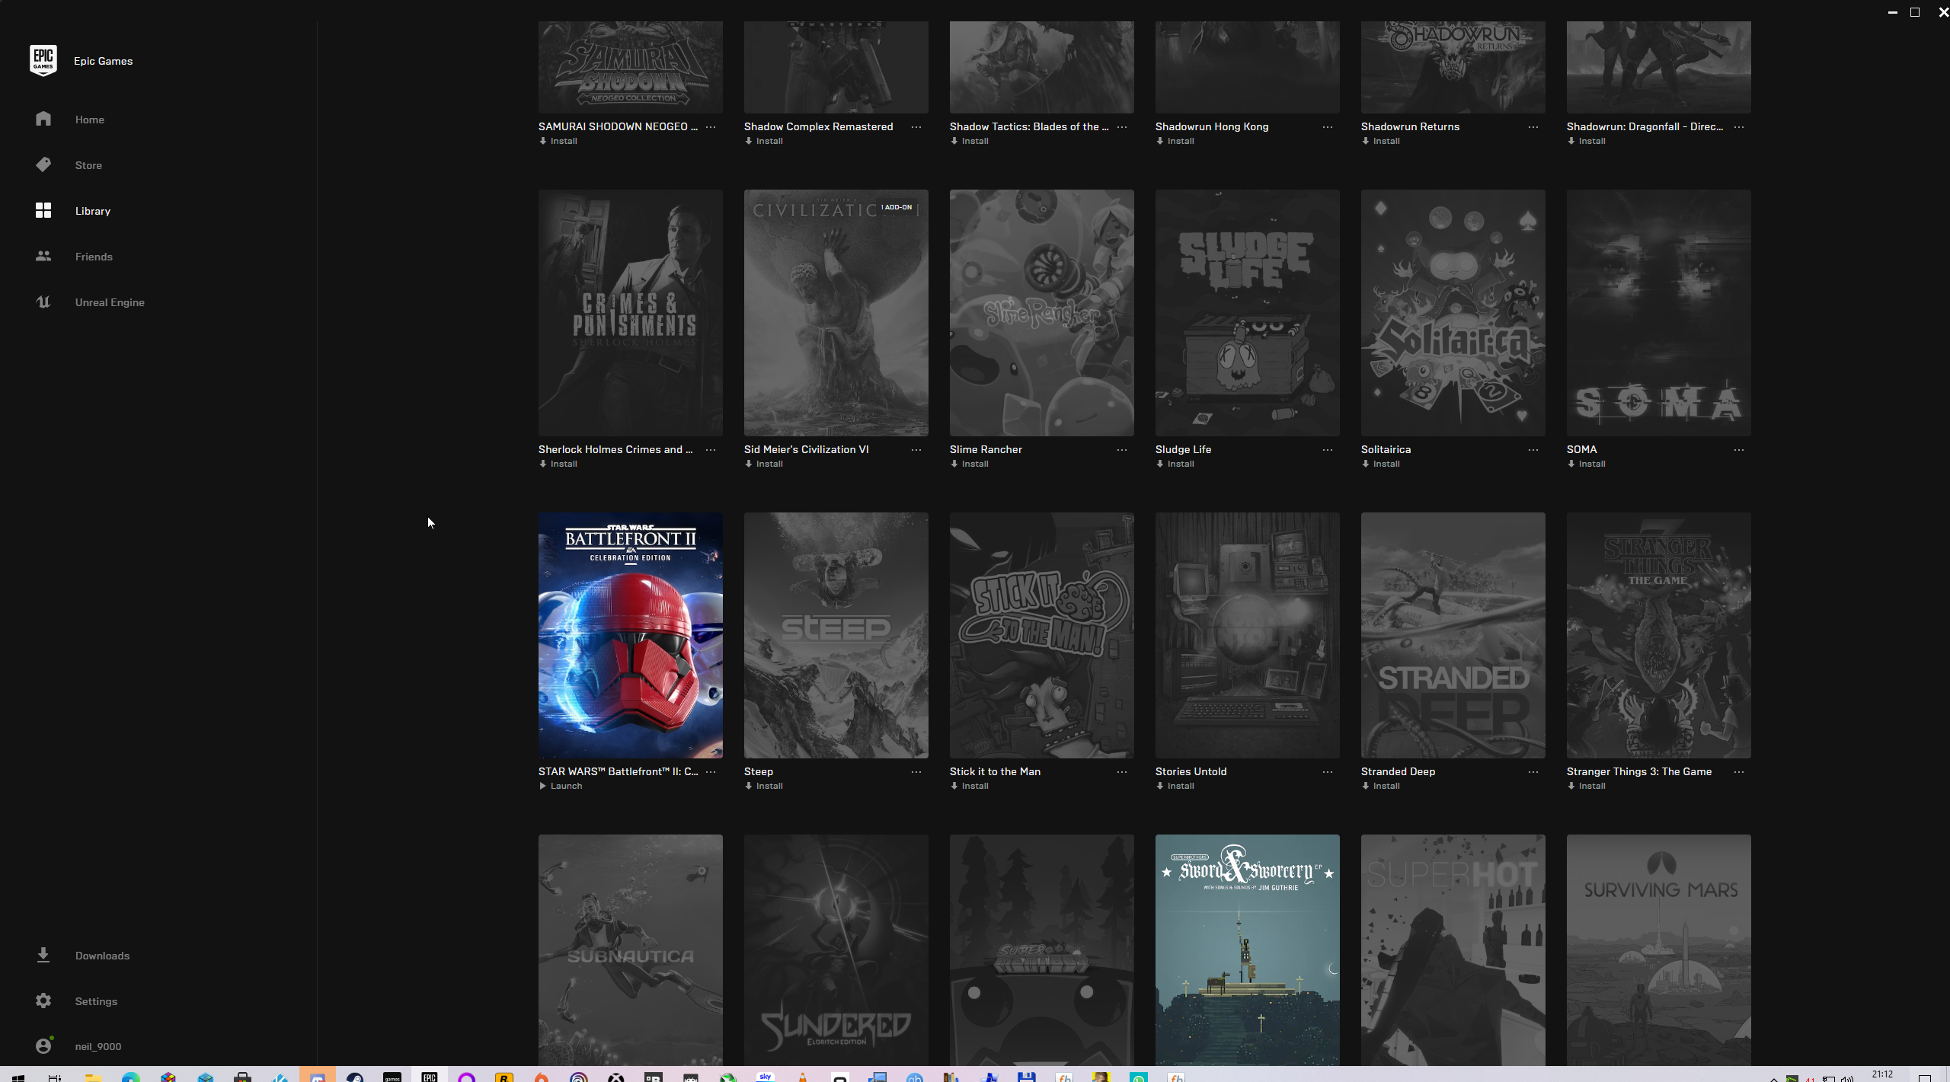Click the Unreal Engine logo icon
Screen dimensions: 1950x1082
[43, 302]
